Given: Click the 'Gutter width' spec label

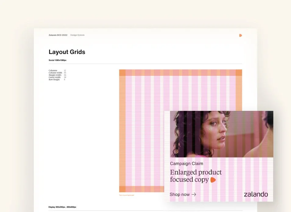Looking at the screenshot, I should tap(55, 77).
